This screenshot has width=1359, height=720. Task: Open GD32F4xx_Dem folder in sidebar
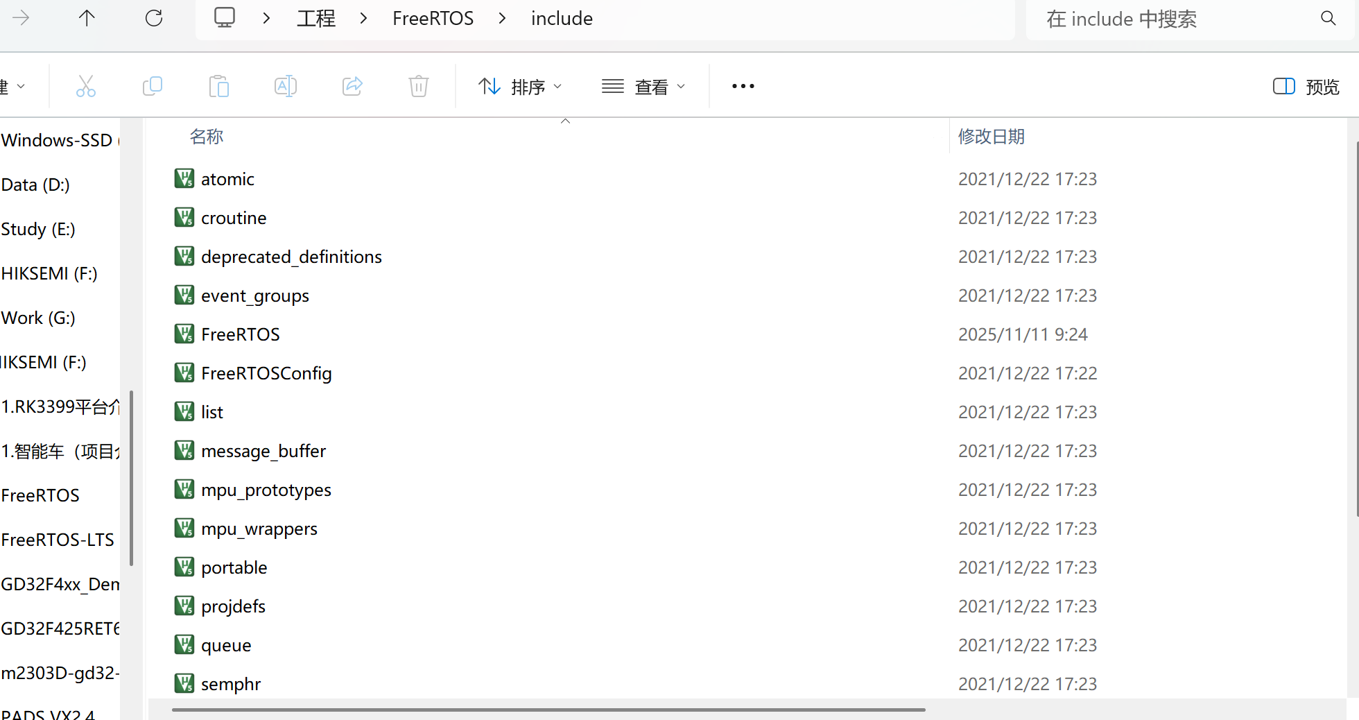pyautogui.click(x=60, y=584)
